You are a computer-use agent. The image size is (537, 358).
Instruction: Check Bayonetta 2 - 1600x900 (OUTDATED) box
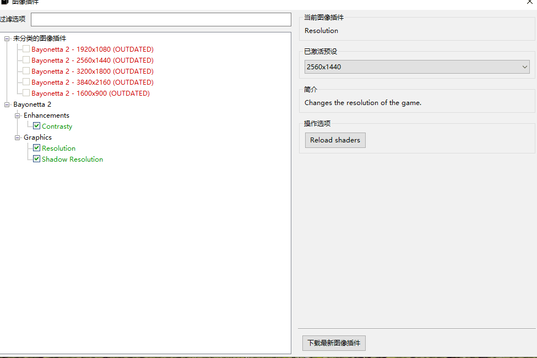pos(26,93)
